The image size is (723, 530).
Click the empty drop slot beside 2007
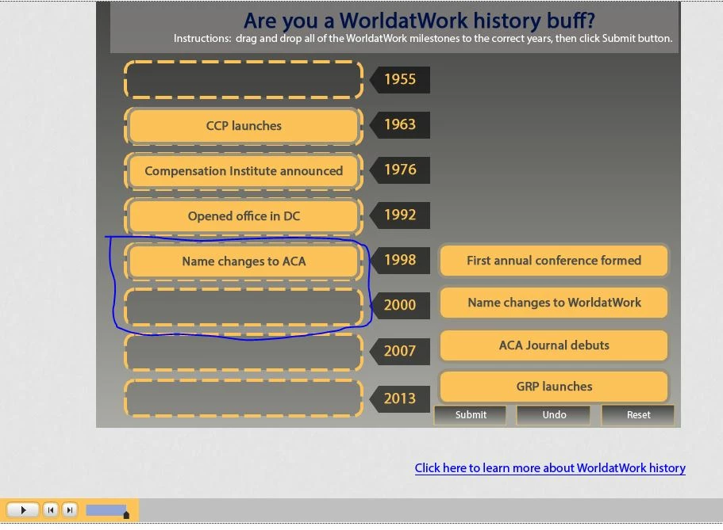(244, 353)
